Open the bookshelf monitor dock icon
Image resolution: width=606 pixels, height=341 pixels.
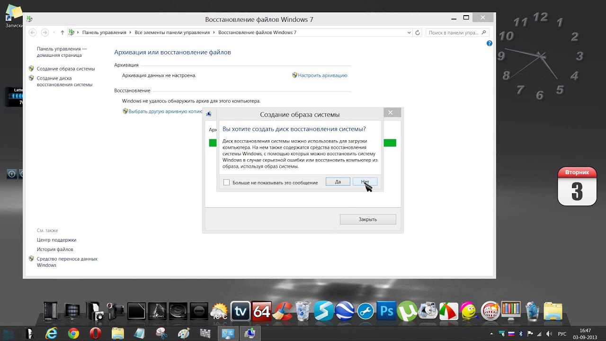(x=511, y=311)
